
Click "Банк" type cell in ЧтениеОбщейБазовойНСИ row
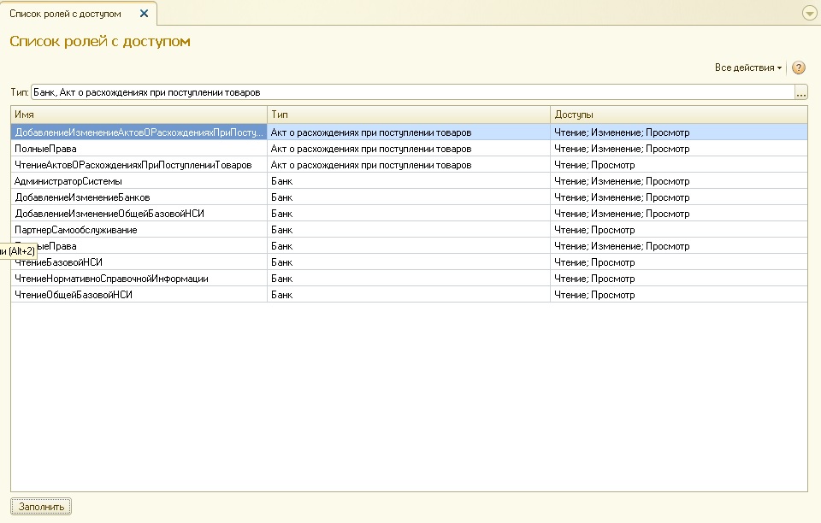click(x=409, y=295)
